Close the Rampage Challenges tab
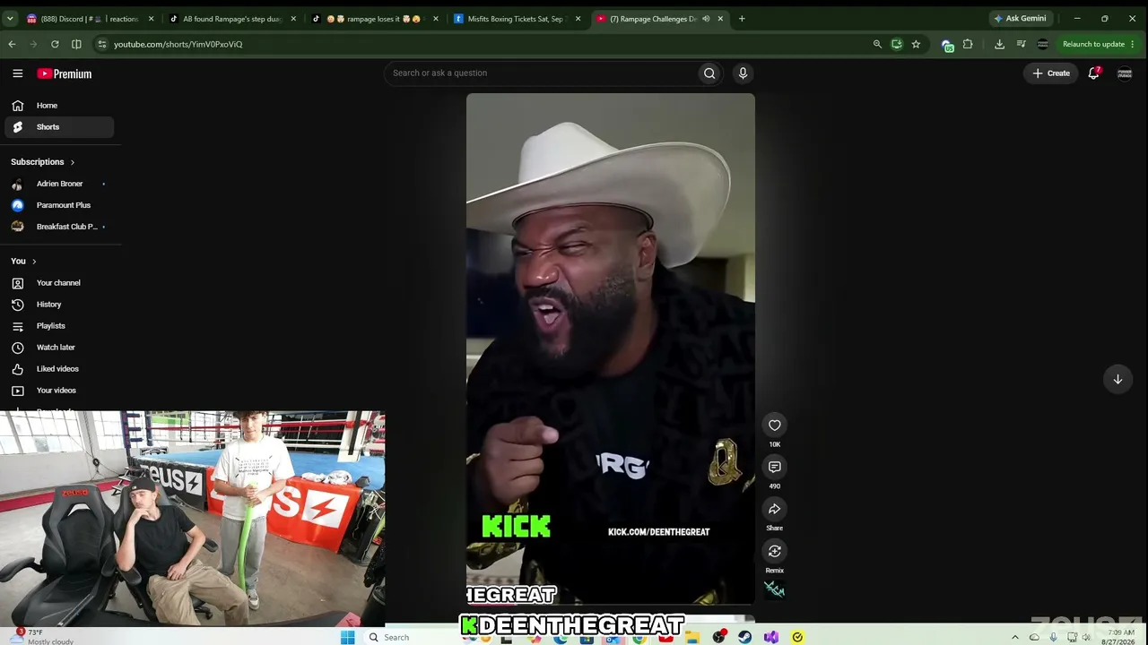1148x645 pixels. tap(720, 19)
